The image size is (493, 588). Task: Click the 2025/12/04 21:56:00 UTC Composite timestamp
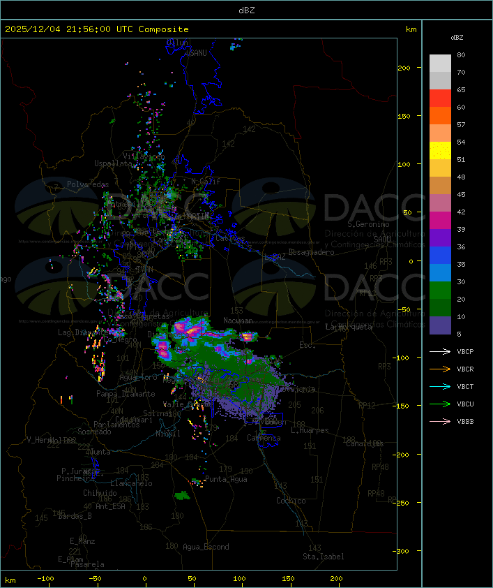point(97,29)
